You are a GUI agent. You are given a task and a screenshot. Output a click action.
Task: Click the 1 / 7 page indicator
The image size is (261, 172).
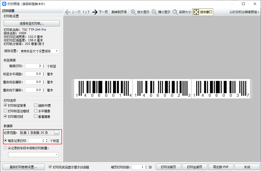[x=86, y=12]
